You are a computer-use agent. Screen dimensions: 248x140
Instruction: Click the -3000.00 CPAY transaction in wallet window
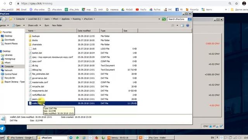point(212,44)
